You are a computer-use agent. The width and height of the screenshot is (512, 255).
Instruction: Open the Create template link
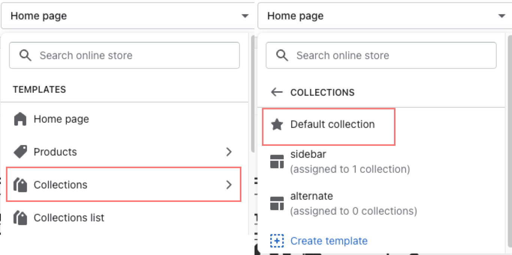click(329, 241)
